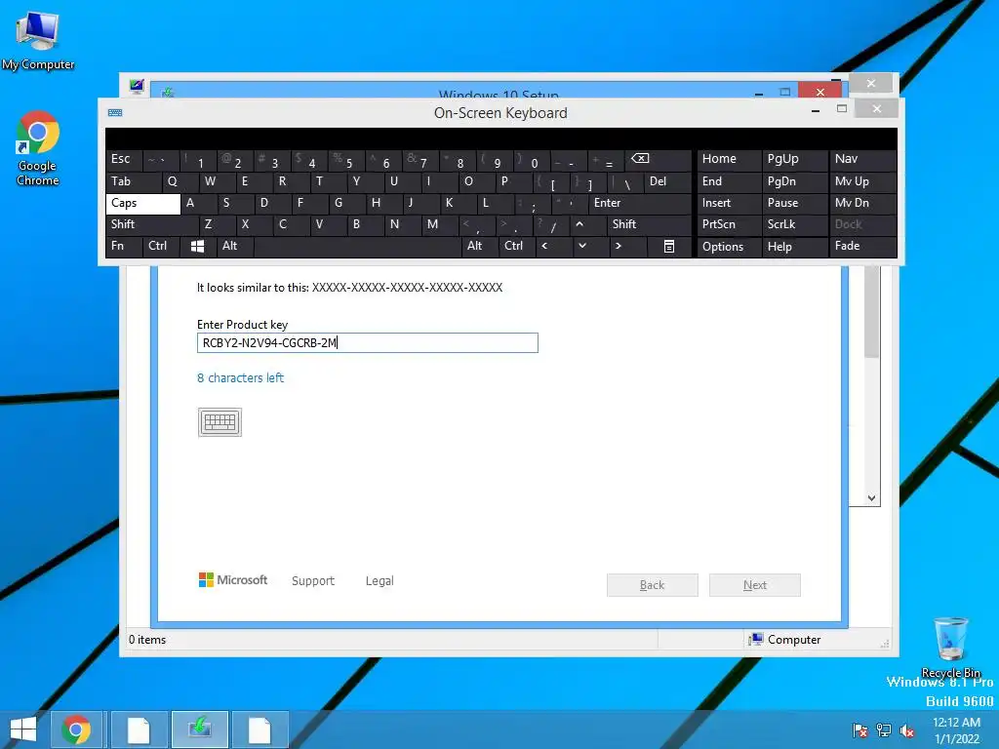Click the Q key on the keyboard
The image size is (999, 749).
point(180,181)
